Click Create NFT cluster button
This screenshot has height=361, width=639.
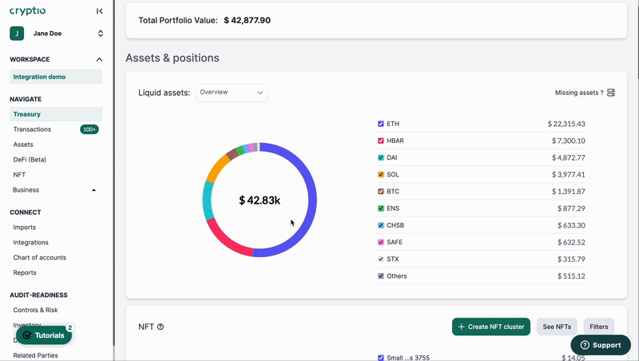(491, 327)
